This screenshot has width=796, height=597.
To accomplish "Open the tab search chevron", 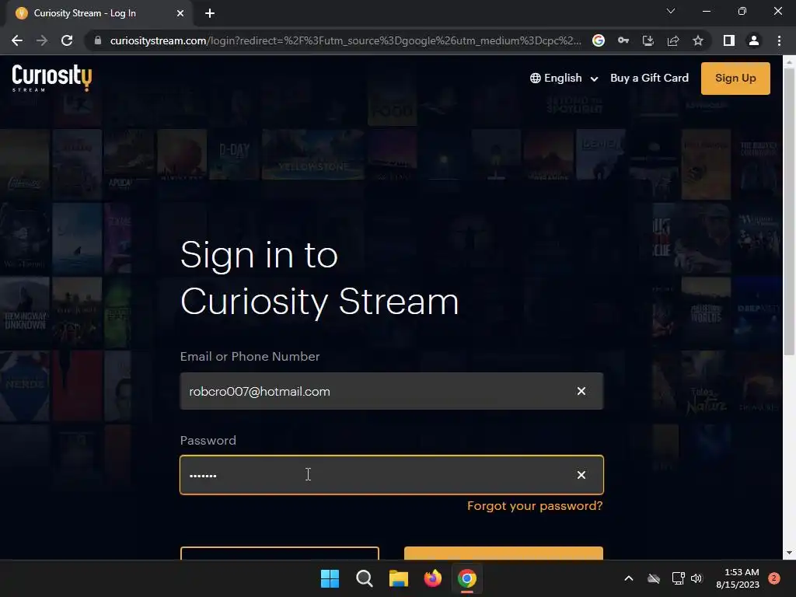I will 671,11.
